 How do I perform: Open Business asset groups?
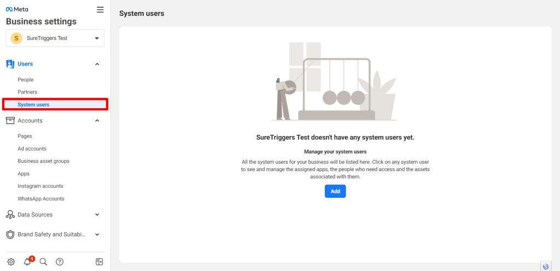coord(43,161)
